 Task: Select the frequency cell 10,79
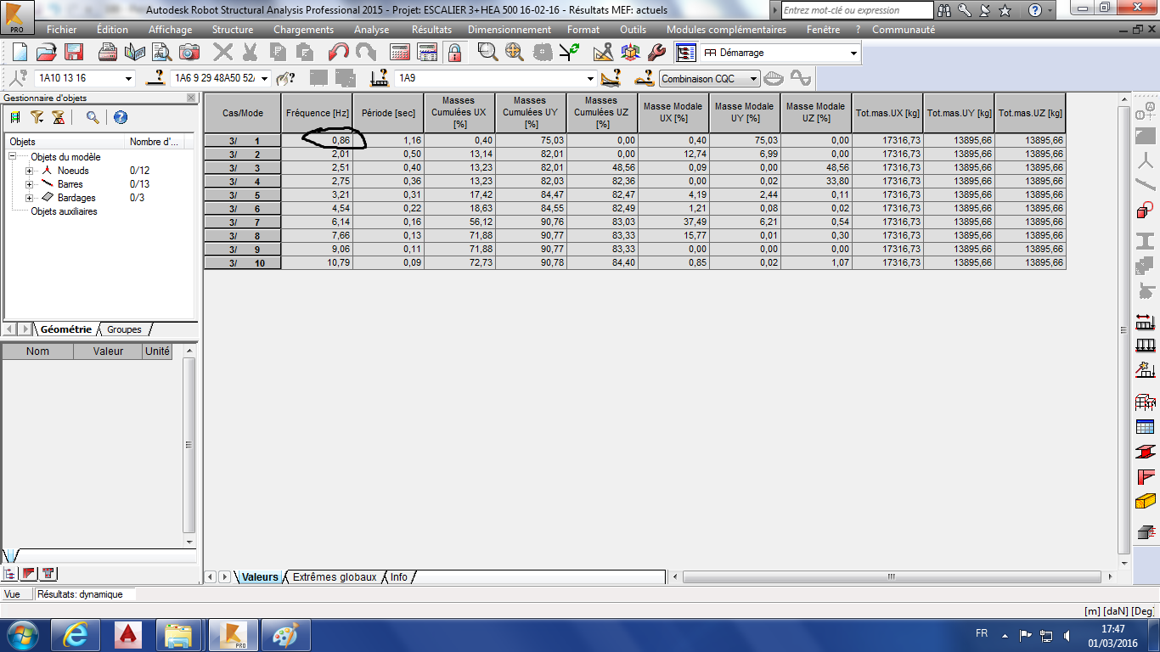tap(318, 263)
